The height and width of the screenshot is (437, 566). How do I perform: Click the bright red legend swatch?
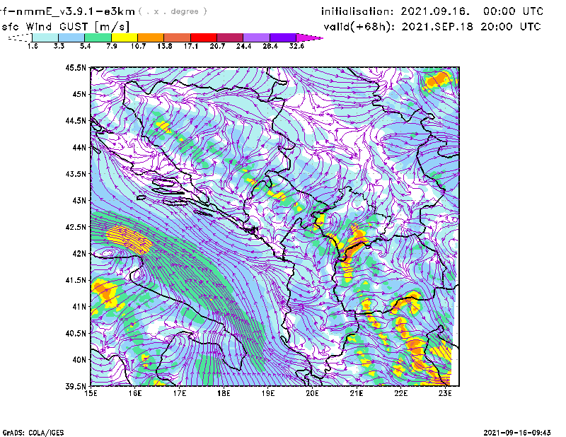[204, 37]
